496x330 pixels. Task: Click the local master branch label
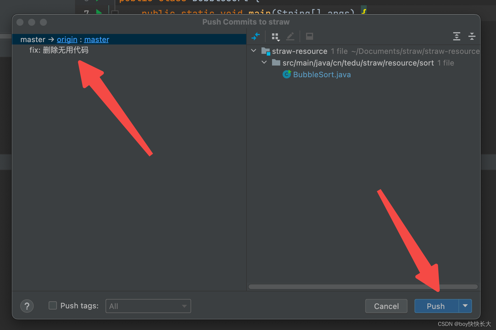(x=33, y=39)
